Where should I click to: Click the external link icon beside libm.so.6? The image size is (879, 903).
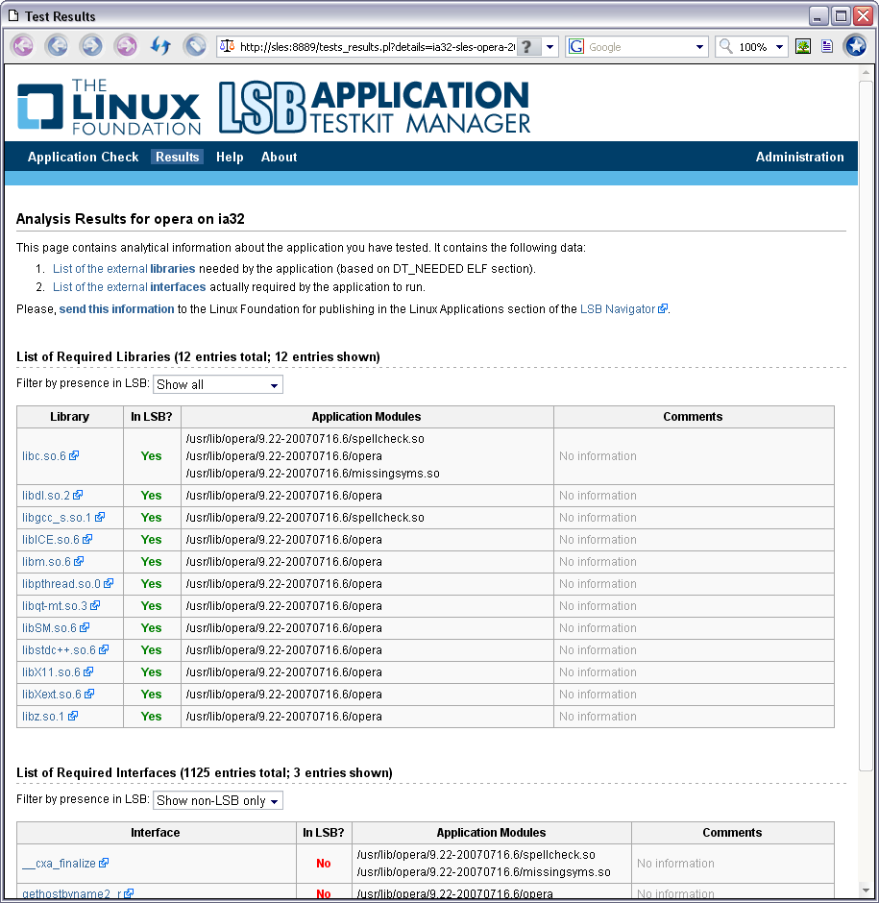point(79,562)
